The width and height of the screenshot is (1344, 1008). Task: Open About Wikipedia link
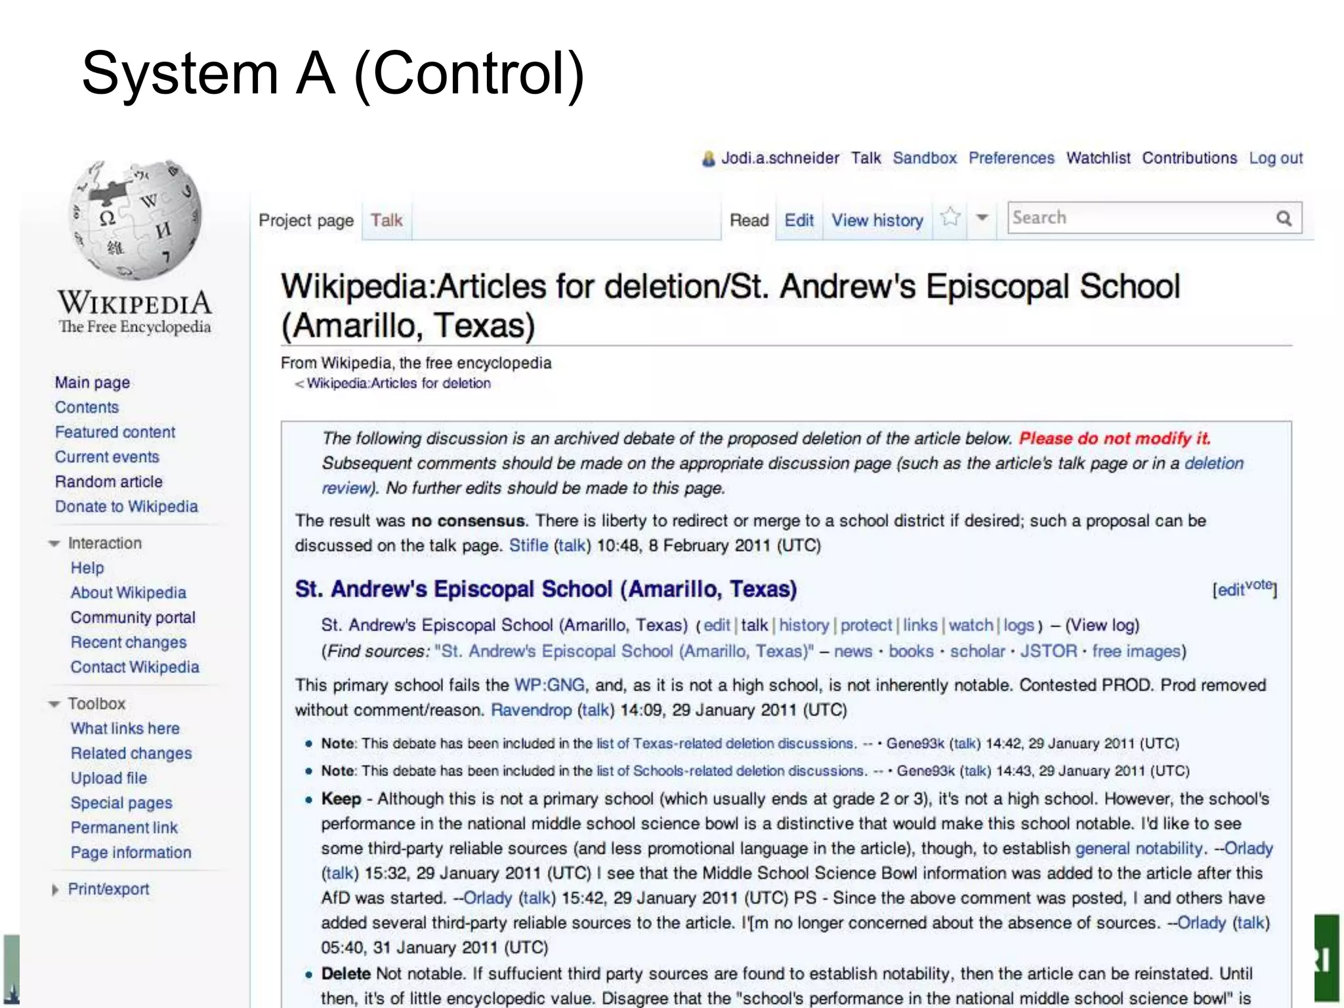click(x=129, y=593)
